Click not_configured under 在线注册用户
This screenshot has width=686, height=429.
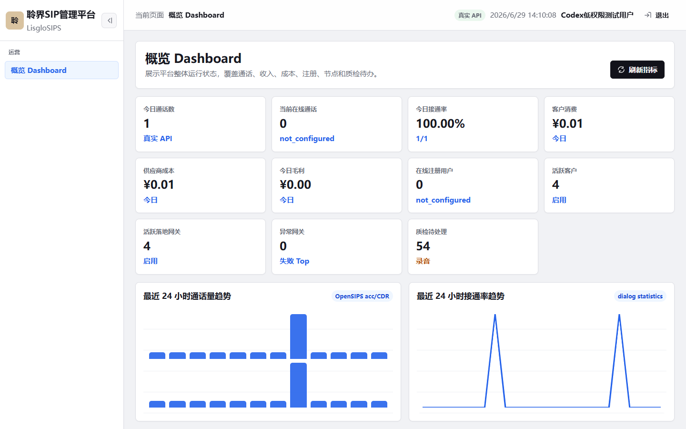coord(443,200)
